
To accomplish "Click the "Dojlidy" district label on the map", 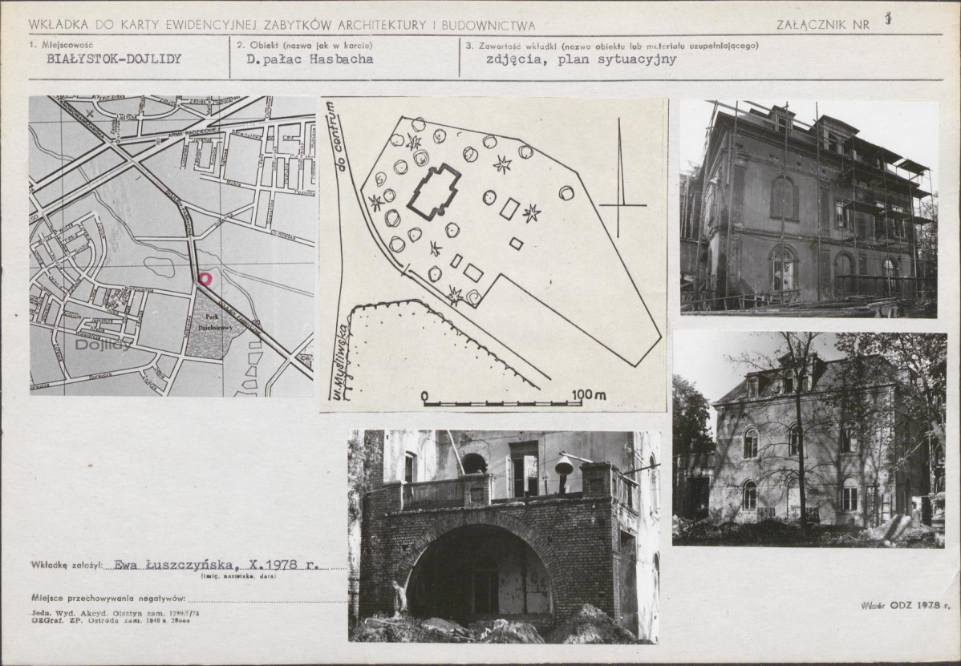I will click(103, 345).
